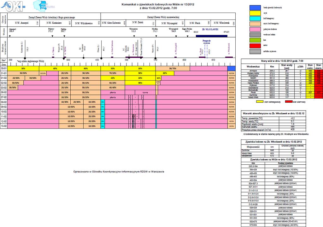Click the '30-01' date row label
The image size is (323, 227).
coord(4,68)
